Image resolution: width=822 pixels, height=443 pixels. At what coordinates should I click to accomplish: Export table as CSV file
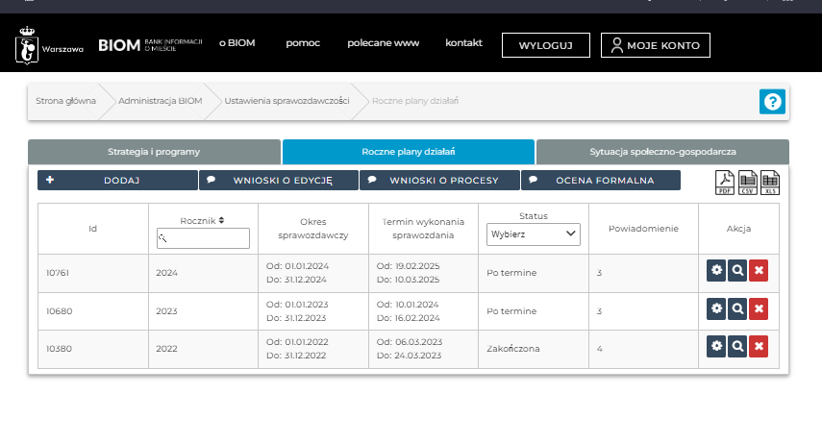point(747,181)
